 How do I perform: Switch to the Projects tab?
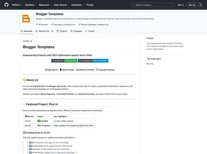(x=62, y=31)
